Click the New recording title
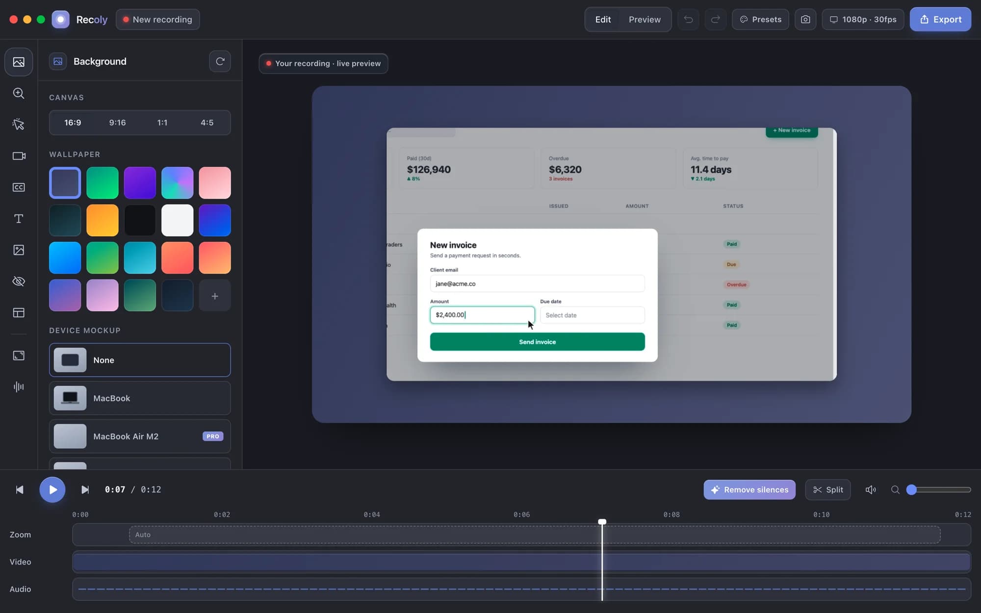 [x=157, y=20]
